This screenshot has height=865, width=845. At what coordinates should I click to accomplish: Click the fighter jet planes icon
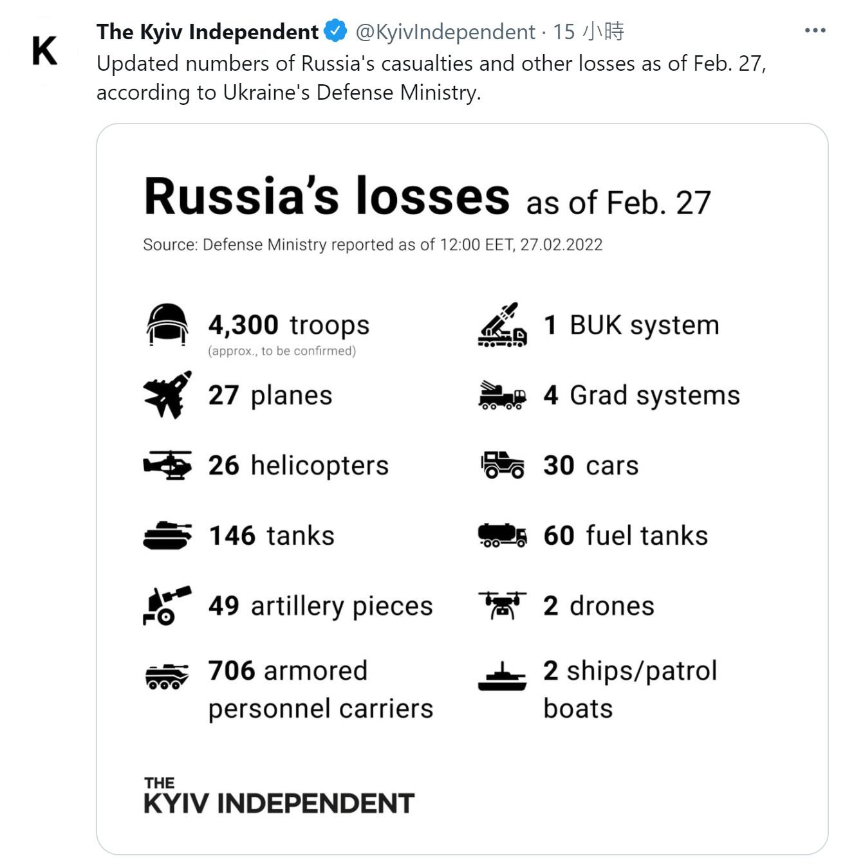click(x=167, y=394)
